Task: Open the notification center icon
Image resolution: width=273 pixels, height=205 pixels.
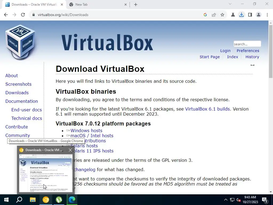Action: [x=265, y=200]
